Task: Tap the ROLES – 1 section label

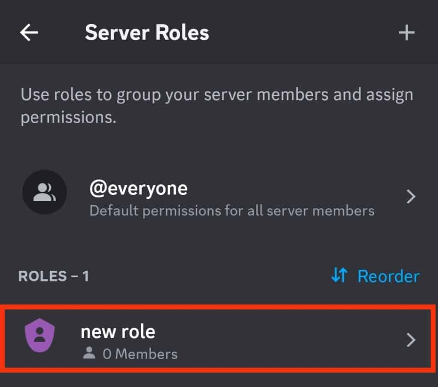Action: coord(53,276)
